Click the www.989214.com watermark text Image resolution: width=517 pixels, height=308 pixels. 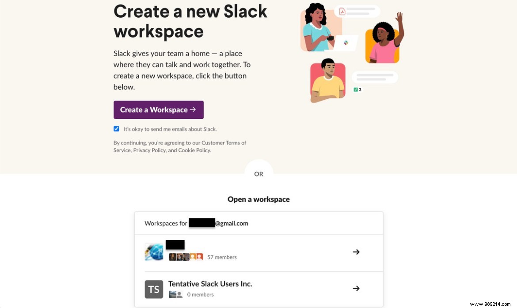coord(490,304)
